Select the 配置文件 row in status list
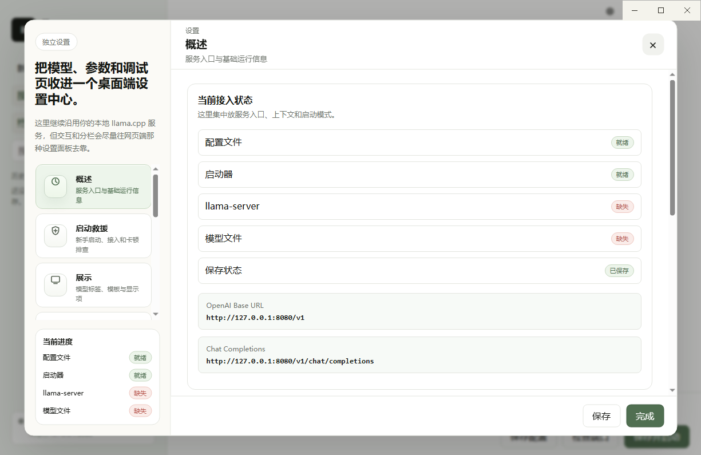This screenshot has width=701, height=455. click(x=419, y=143)
